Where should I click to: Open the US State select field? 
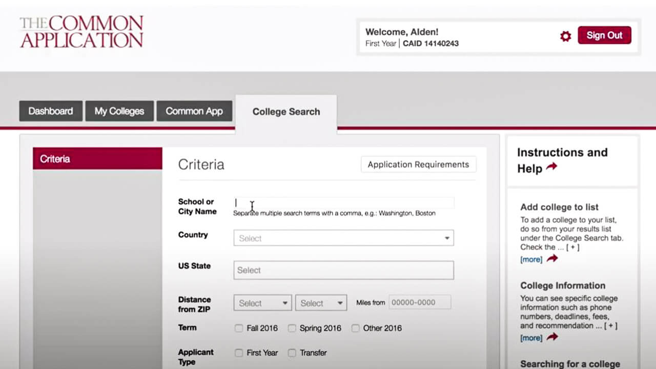point(343,270)
